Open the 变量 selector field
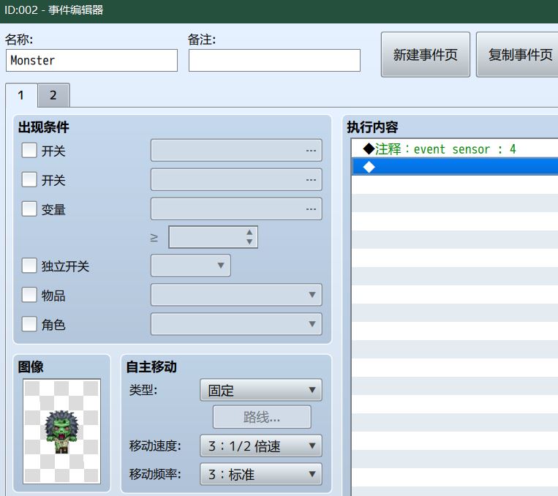The width and height of the screenshot is (558, 496). 236,208
